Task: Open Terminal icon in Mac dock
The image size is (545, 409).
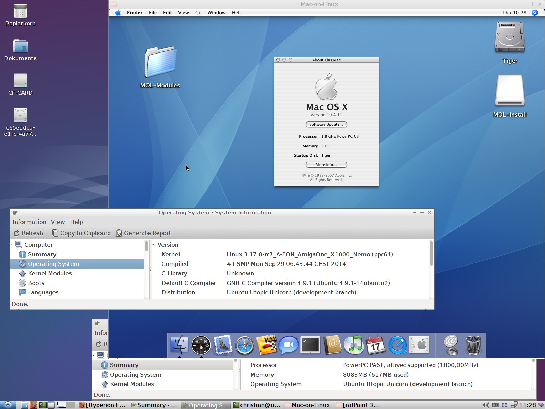Action: [310, 345]
